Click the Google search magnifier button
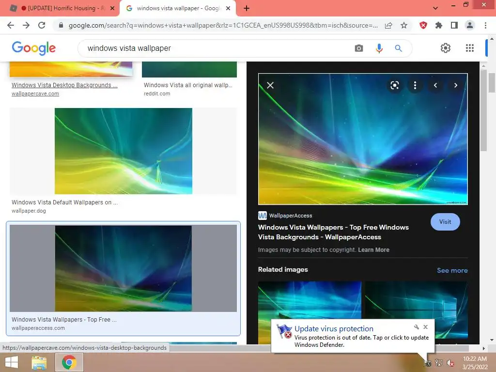496x372 pixels. click(398, 48)
